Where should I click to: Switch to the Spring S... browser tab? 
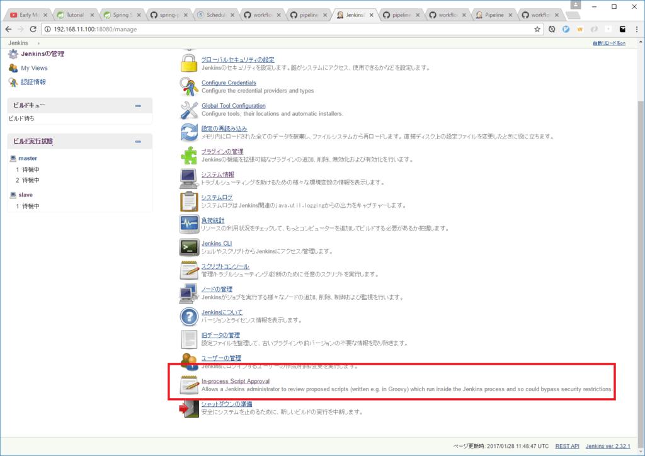(x=122, y=15)
